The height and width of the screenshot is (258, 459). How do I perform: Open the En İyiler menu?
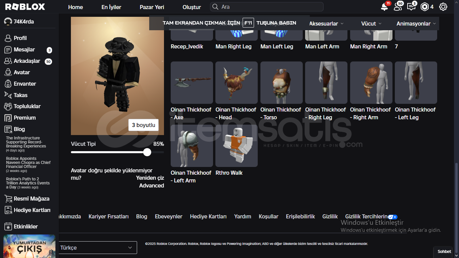(111, 7)
